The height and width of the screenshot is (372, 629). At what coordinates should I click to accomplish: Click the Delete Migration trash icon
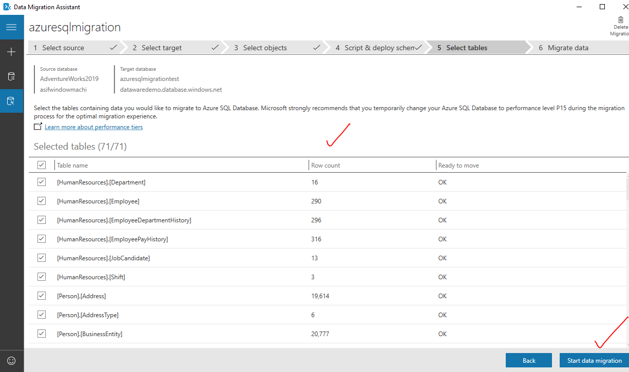620,20
